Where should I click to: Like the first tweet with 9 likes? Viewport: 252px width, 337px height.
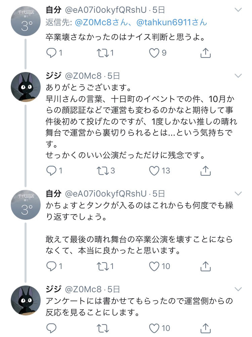[x=154, y=53]
